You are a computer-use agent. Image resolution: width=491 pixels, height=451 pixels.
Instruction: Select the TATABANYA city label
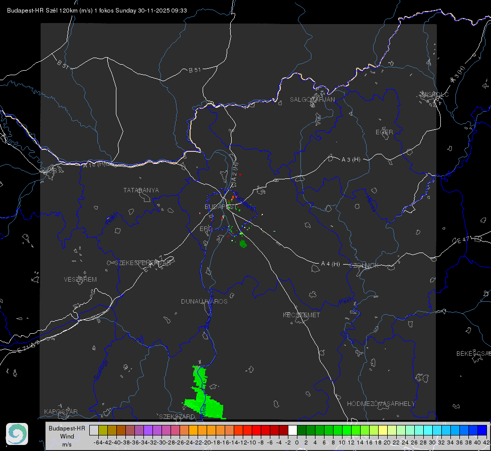(141, 190)
